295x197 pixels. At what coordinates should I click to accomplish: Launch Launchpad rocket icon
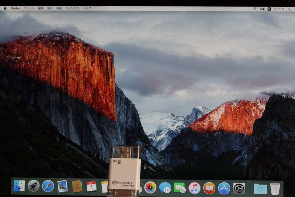(34, 186)
